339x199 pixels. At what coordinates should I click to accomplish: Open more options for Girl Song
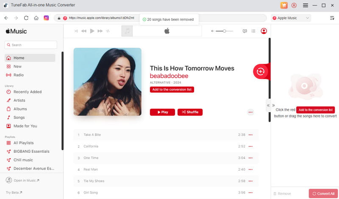250,193
